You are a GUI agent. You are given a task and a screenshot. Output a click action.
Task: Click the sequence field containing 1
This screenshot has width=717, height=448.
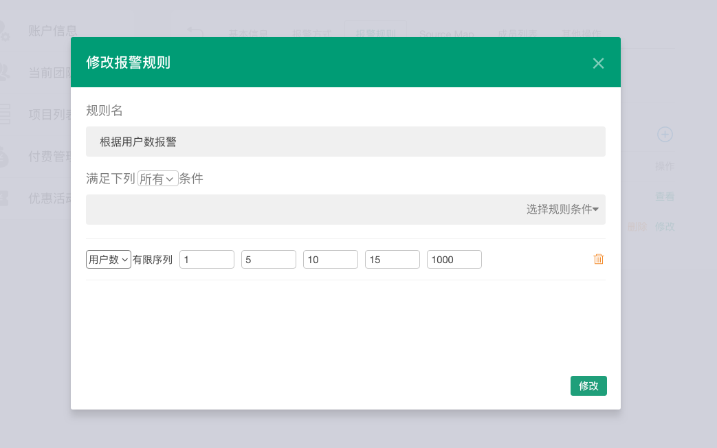coord(207,260)
